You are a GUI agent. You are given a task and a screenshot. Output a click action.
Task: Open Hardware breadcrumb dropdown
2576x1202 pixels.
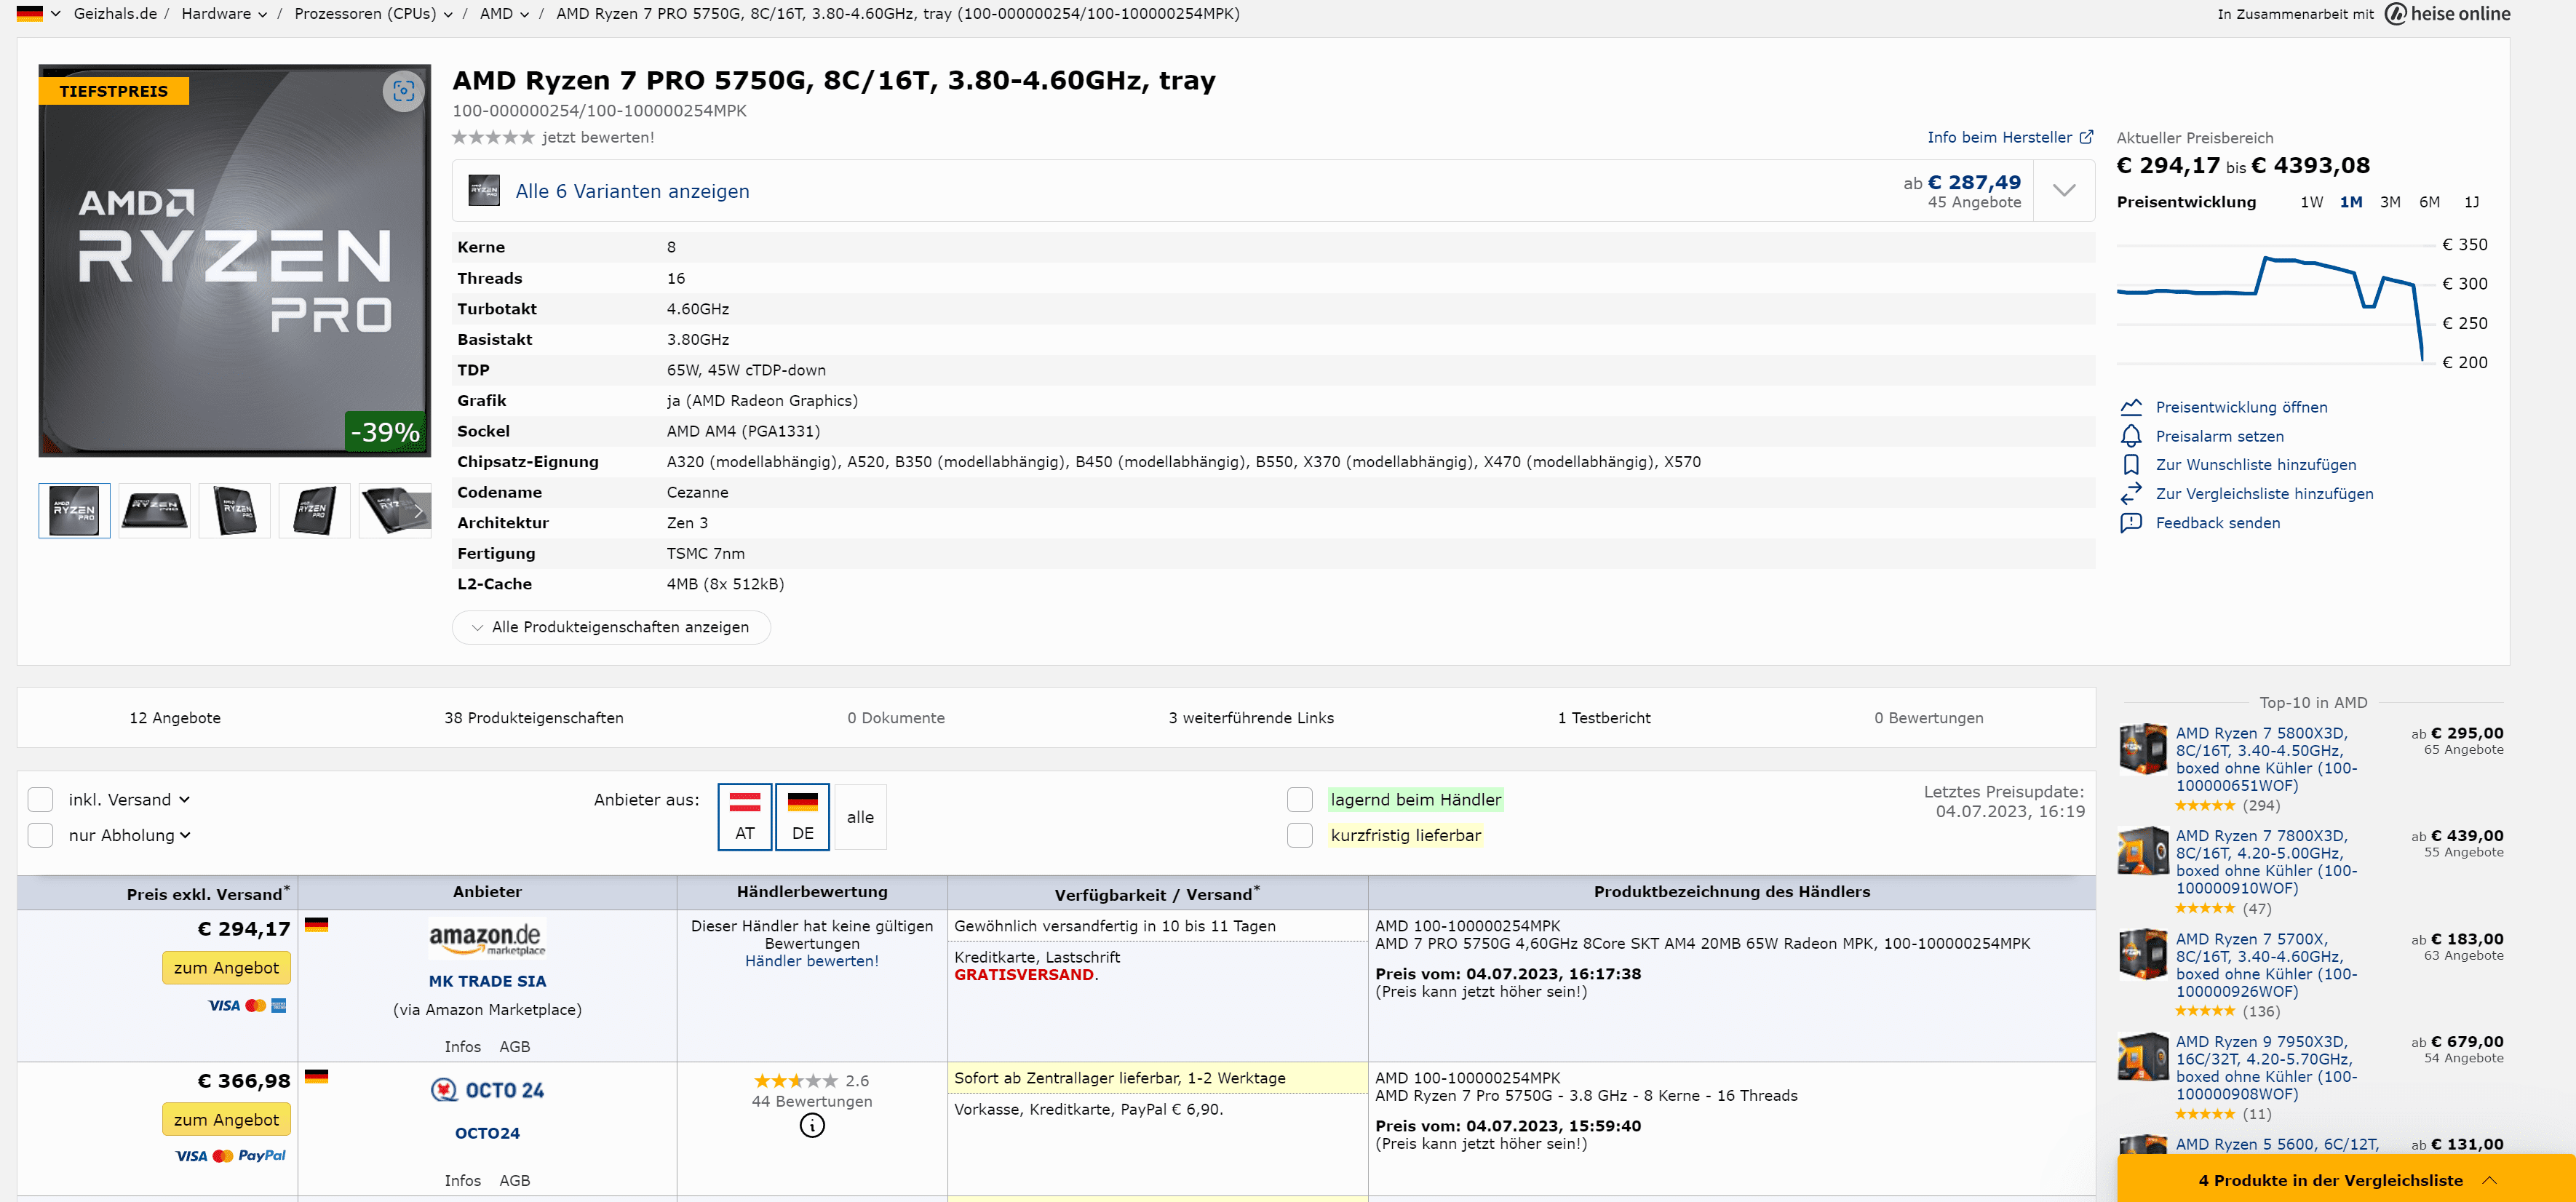coord(262,15)
